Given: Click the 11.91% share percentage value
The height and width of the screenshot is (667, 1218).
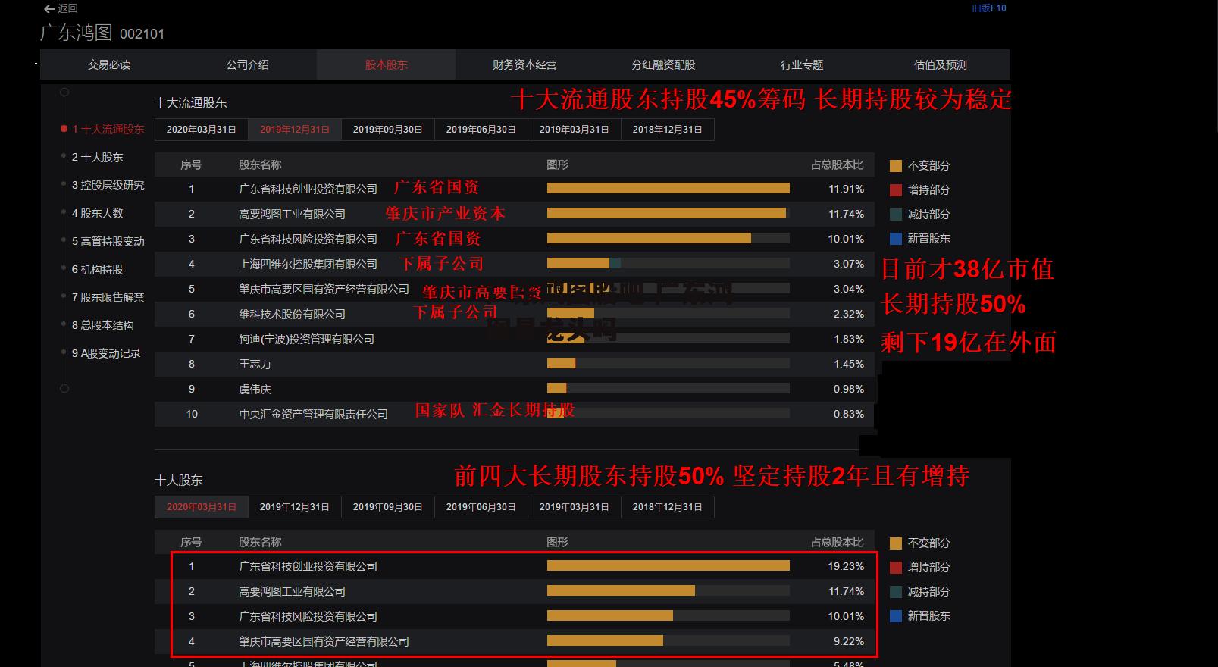Looking at the screenshot, I should tap(846, 189).
